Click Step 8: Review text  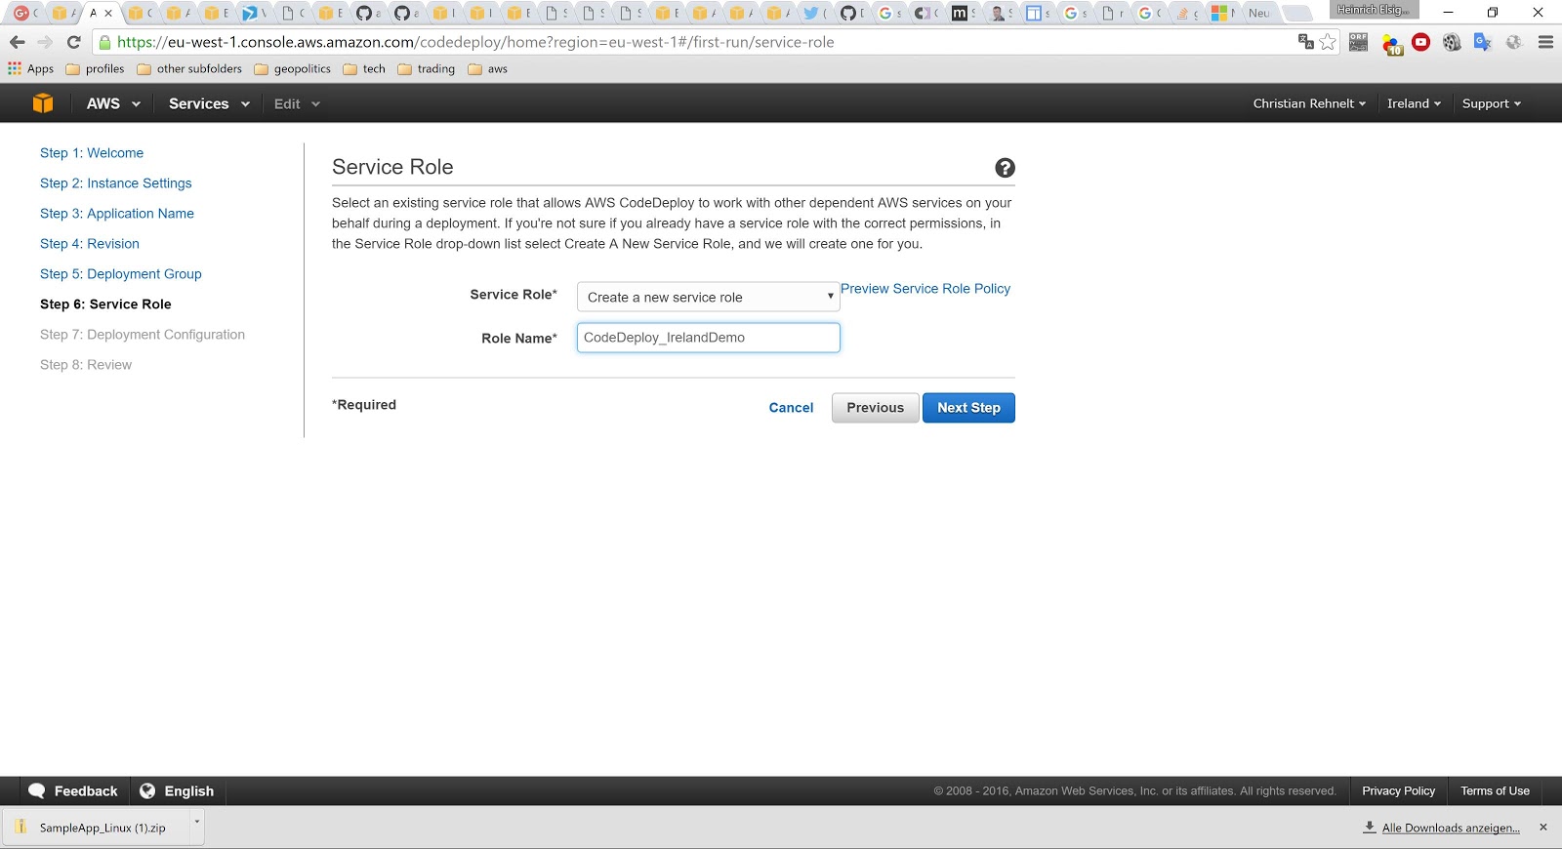86,365
